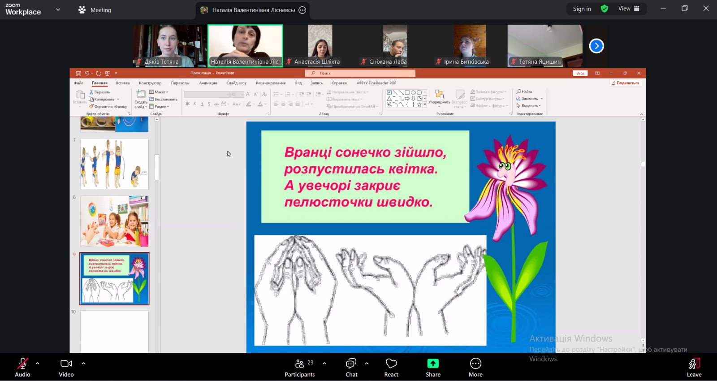
Task: Expand the audio settings arrow
Action: coord(38,364)
